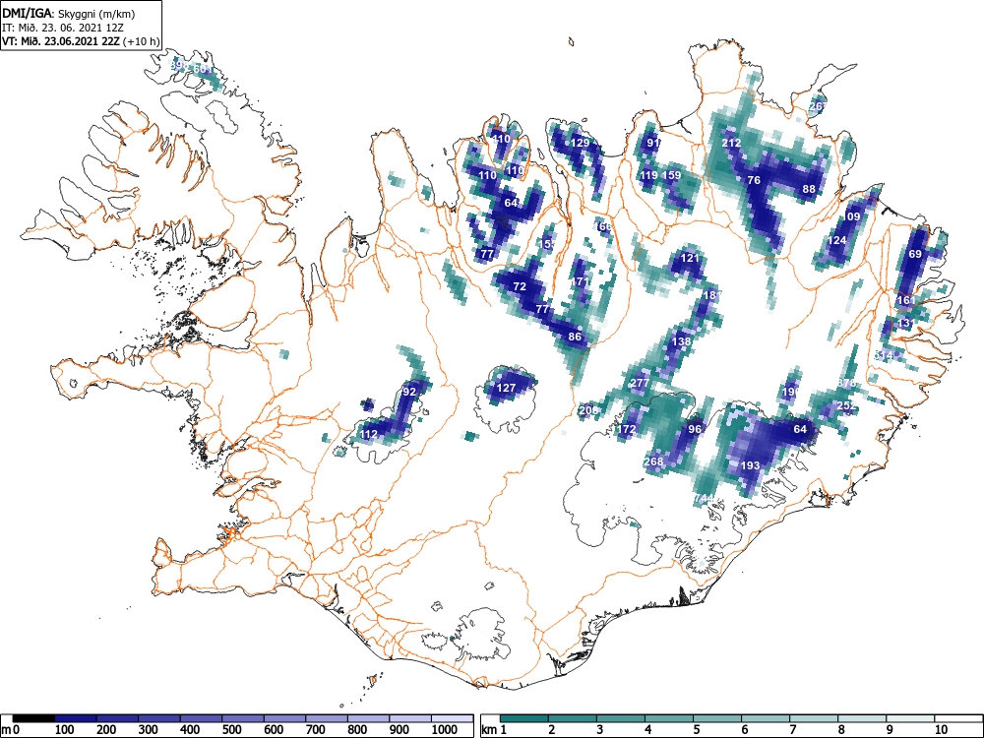Click the visibility value '193' on the map
Image resolution: width=984 pixels, height=738 pixels.
pos(750,465)
